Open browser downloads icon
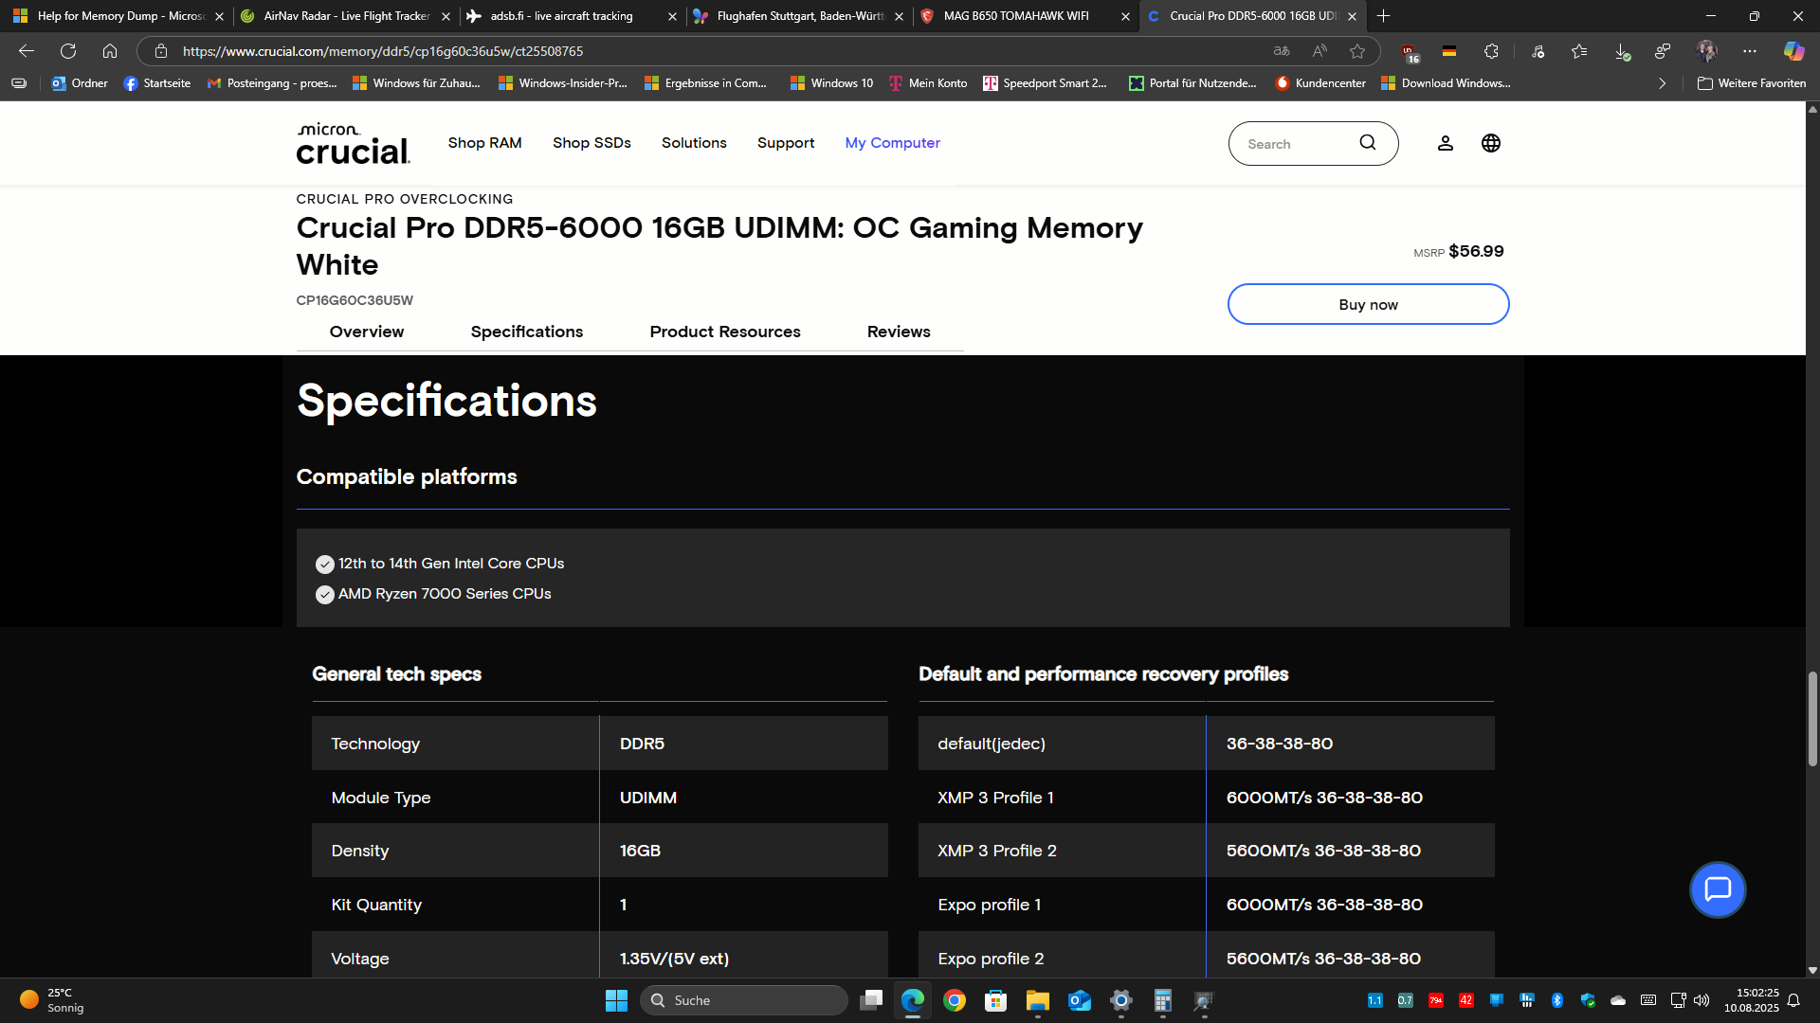Image resolution: width=1820 pixels, height=1023 pixels. [1622, 51]
